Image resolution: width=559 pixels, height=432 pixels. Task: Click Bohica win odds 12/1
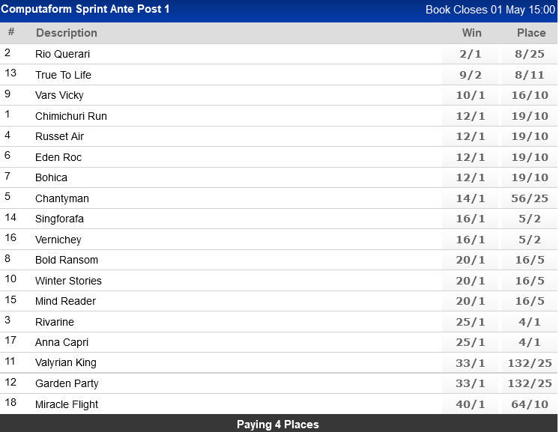point(471,177)
